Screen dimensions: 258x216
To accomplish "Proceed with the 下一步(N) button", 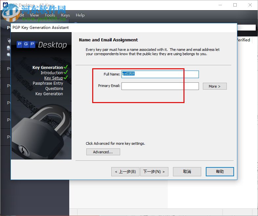I will 154,172.
